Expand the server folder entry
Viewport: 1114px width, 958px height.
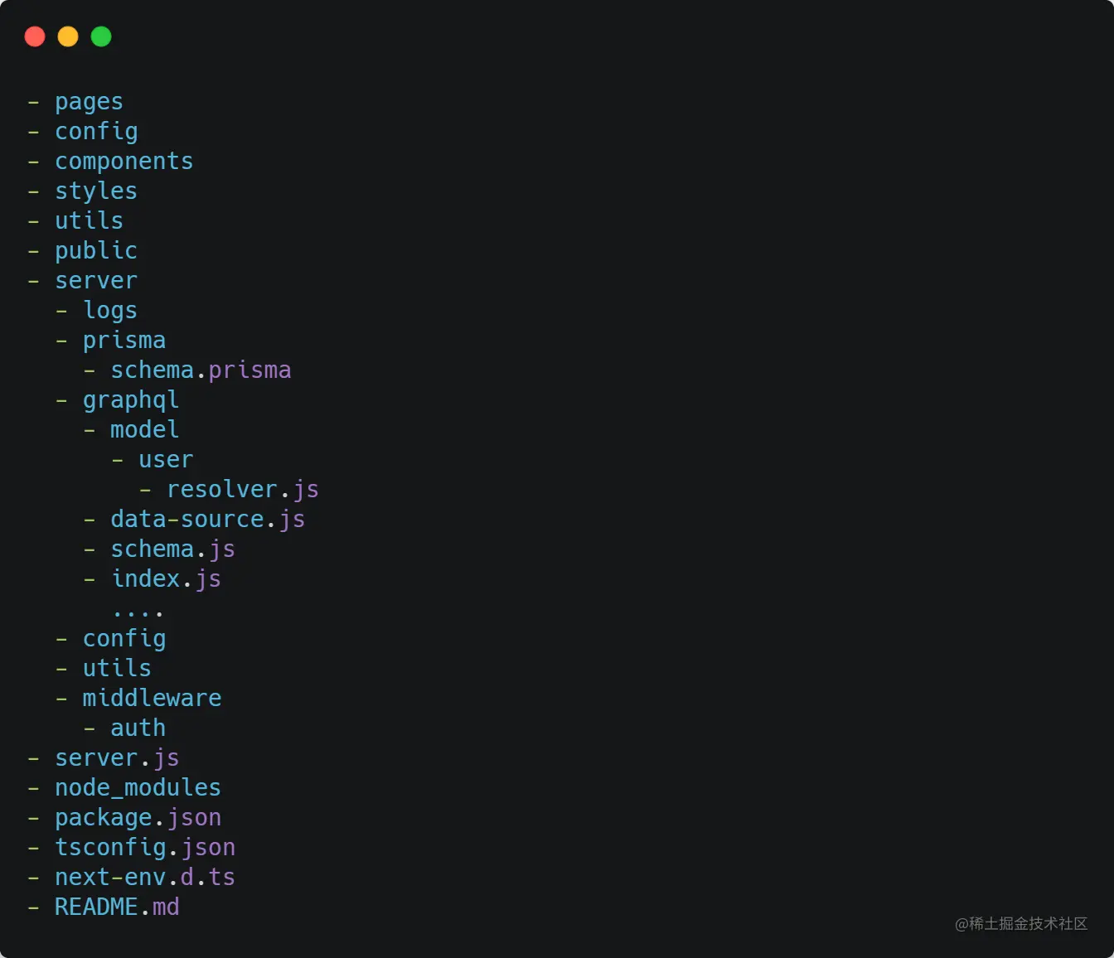tap(96, 280)
